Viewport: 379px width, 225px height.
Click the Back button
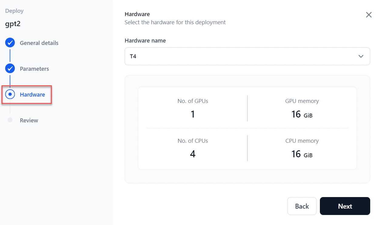(x=302, y=206)
